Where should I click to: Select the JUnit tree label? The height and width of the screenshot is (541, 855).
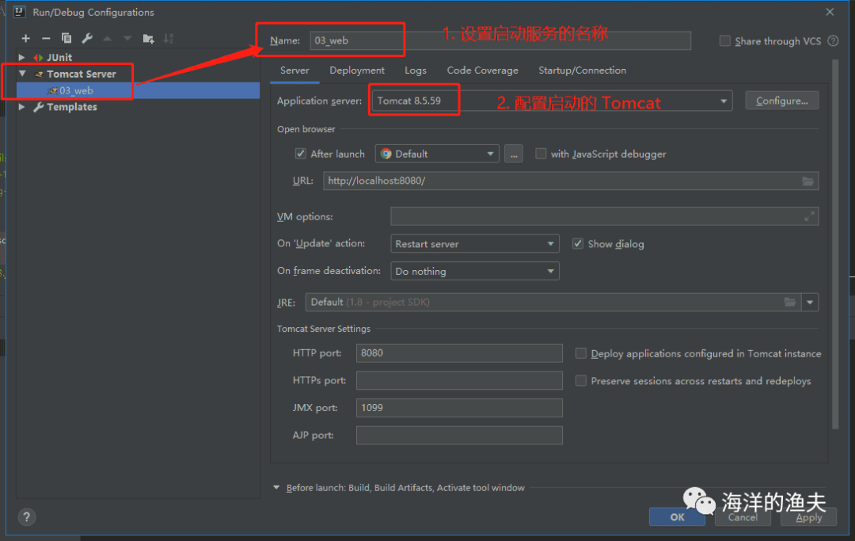click(x=59, y=57)
